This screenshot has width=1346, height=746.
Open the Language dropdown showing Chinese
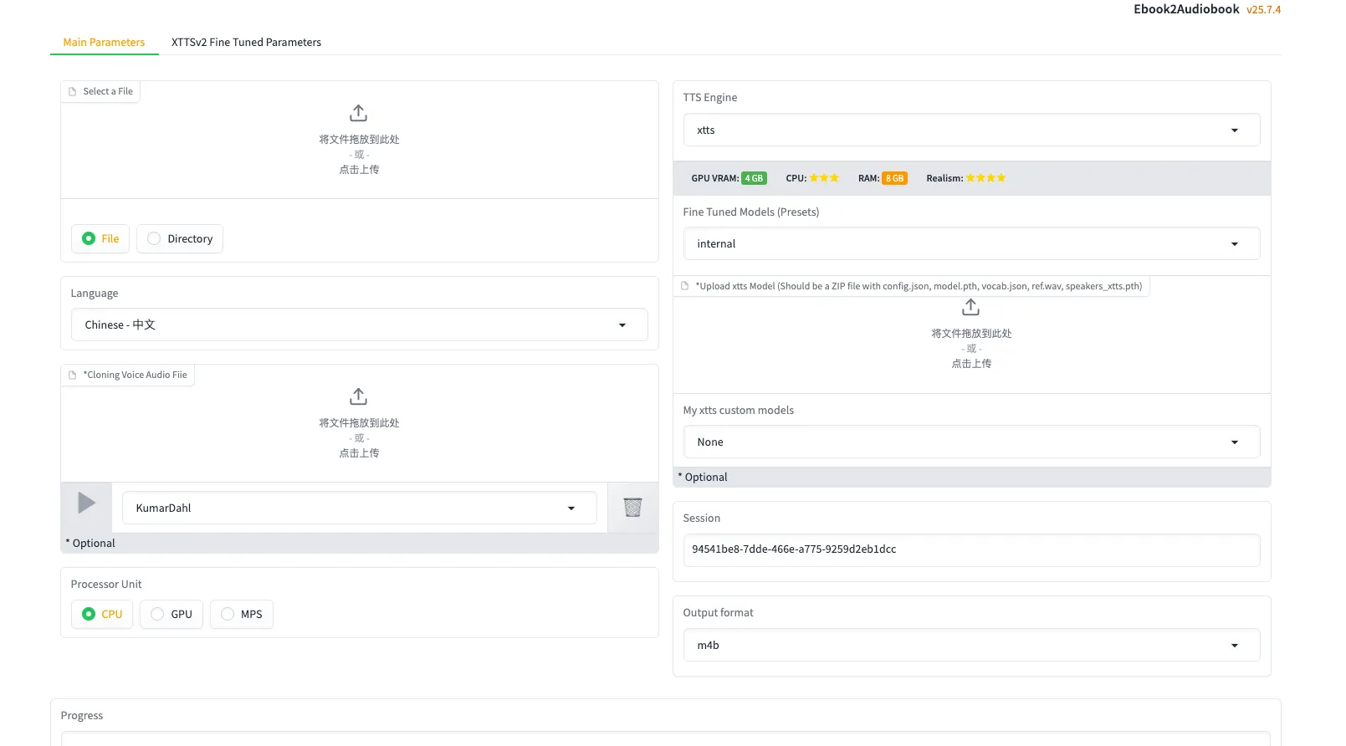(x=359, y=324)
